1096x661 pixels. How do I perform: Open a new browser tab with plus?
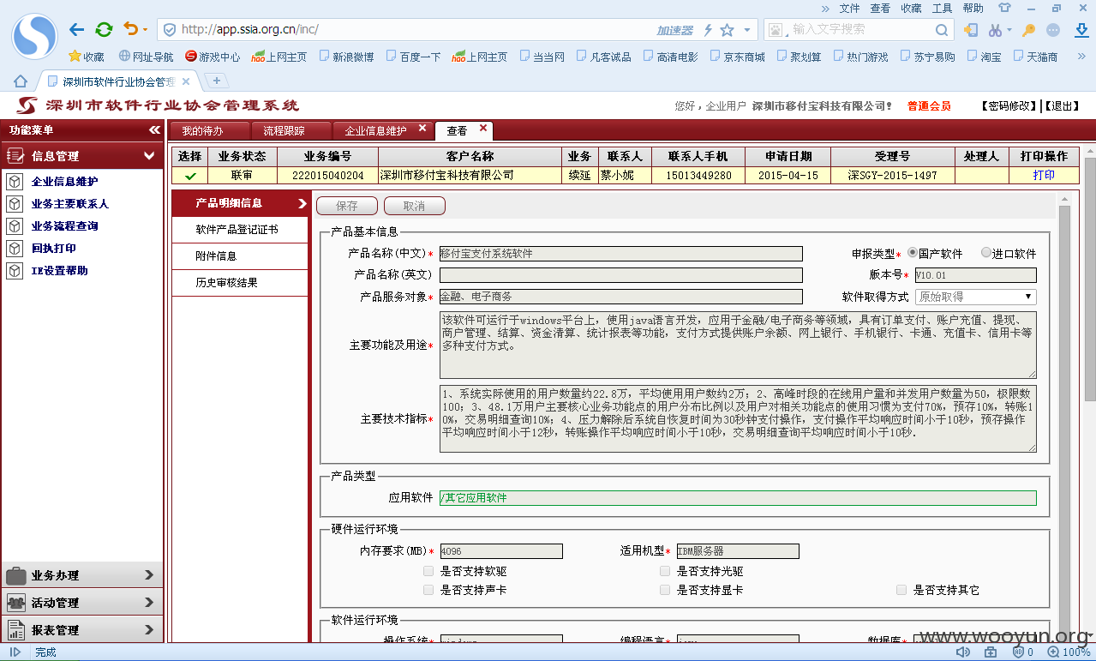[216, 81]
